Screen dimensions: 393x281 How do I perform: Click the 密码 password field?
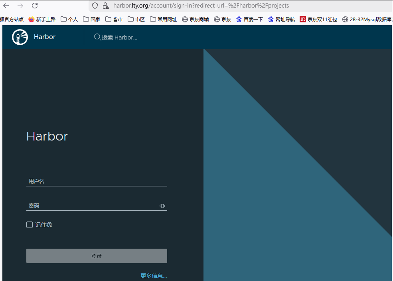pos(97,206)
